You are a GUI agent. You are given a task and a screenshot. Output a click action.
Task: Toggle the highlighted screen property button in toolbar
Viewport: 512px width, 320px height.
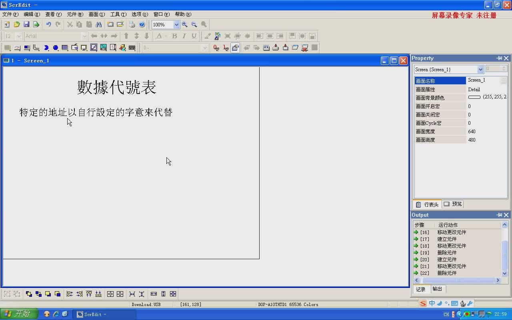point(235,48)
